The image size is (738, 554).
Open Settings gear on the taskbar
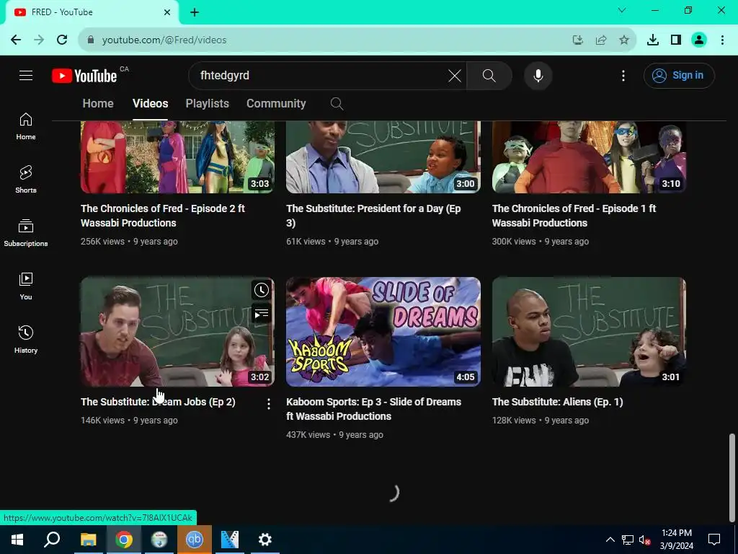(x=265, y=540)
